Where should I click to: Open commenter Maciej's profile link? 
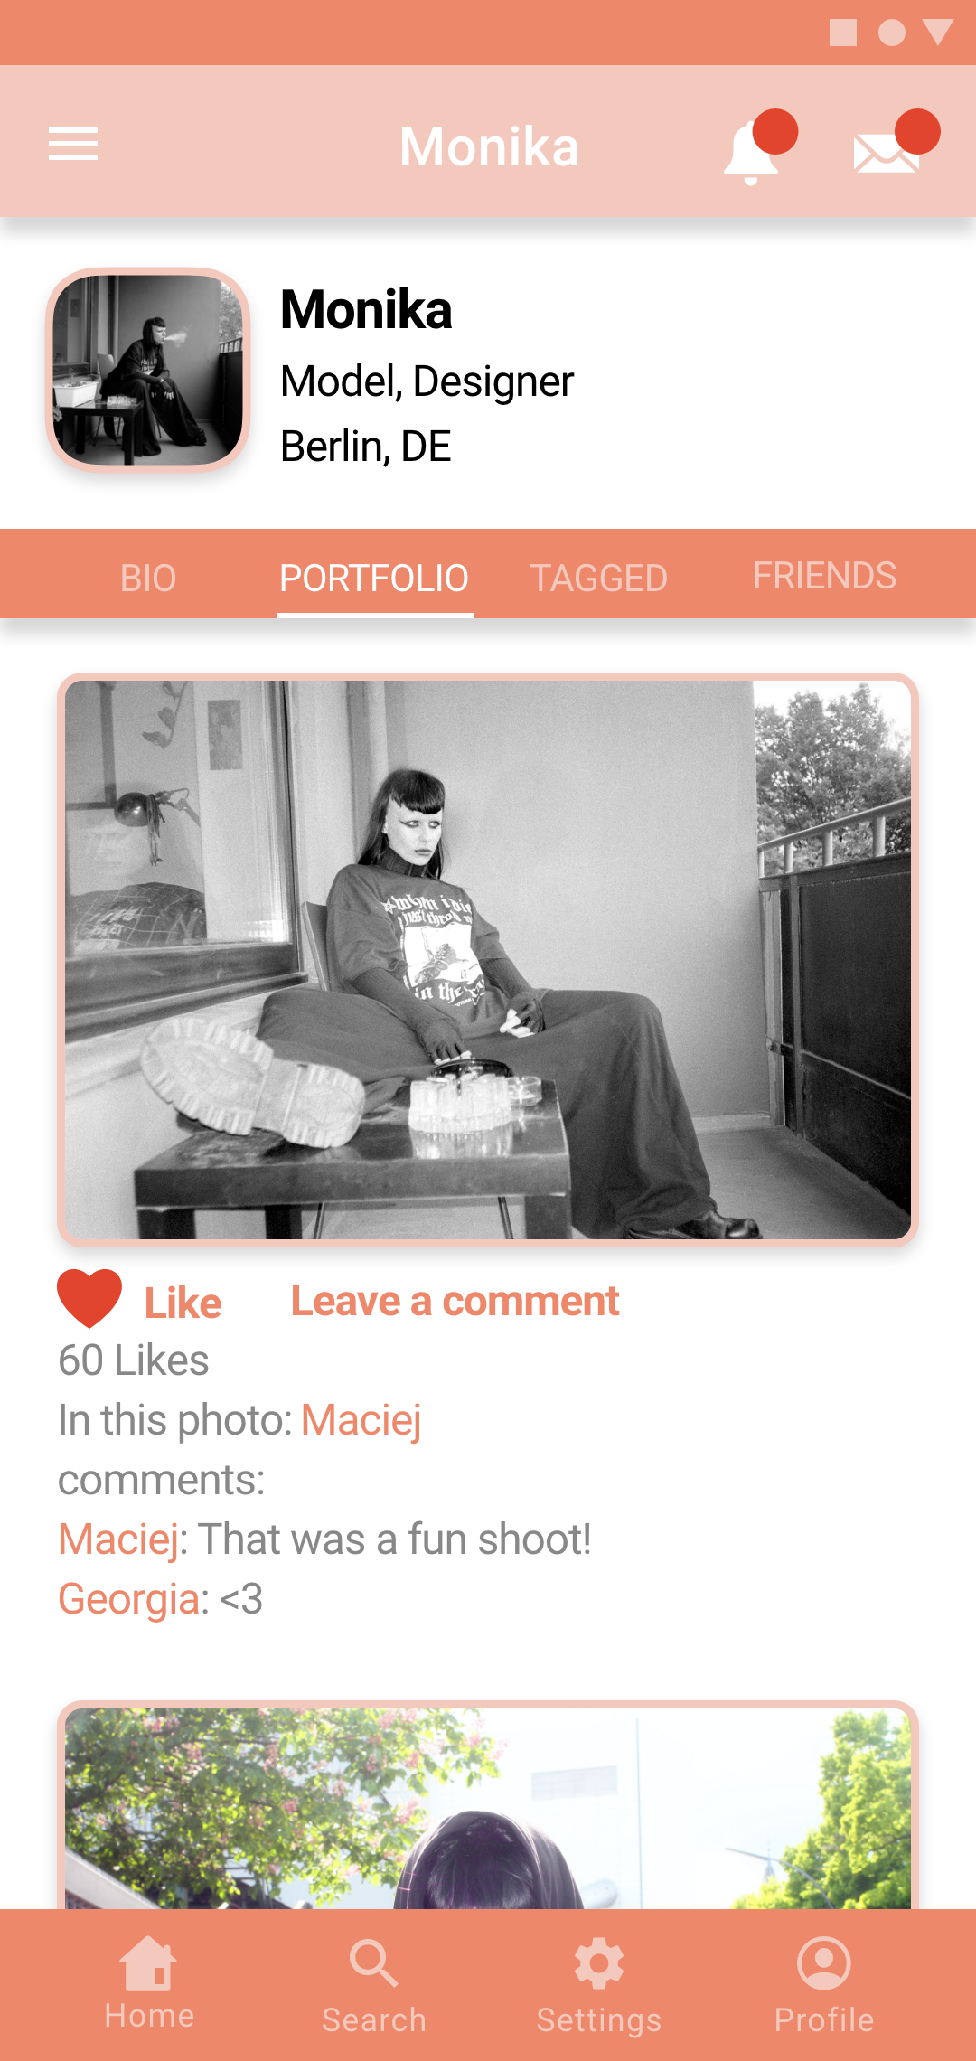(x=117, y=1539)
